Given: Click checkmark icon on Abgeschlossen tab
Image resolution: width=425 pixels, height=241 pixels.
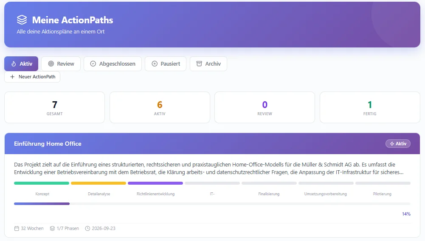Looking at the screenshot, I should (93, 64).
